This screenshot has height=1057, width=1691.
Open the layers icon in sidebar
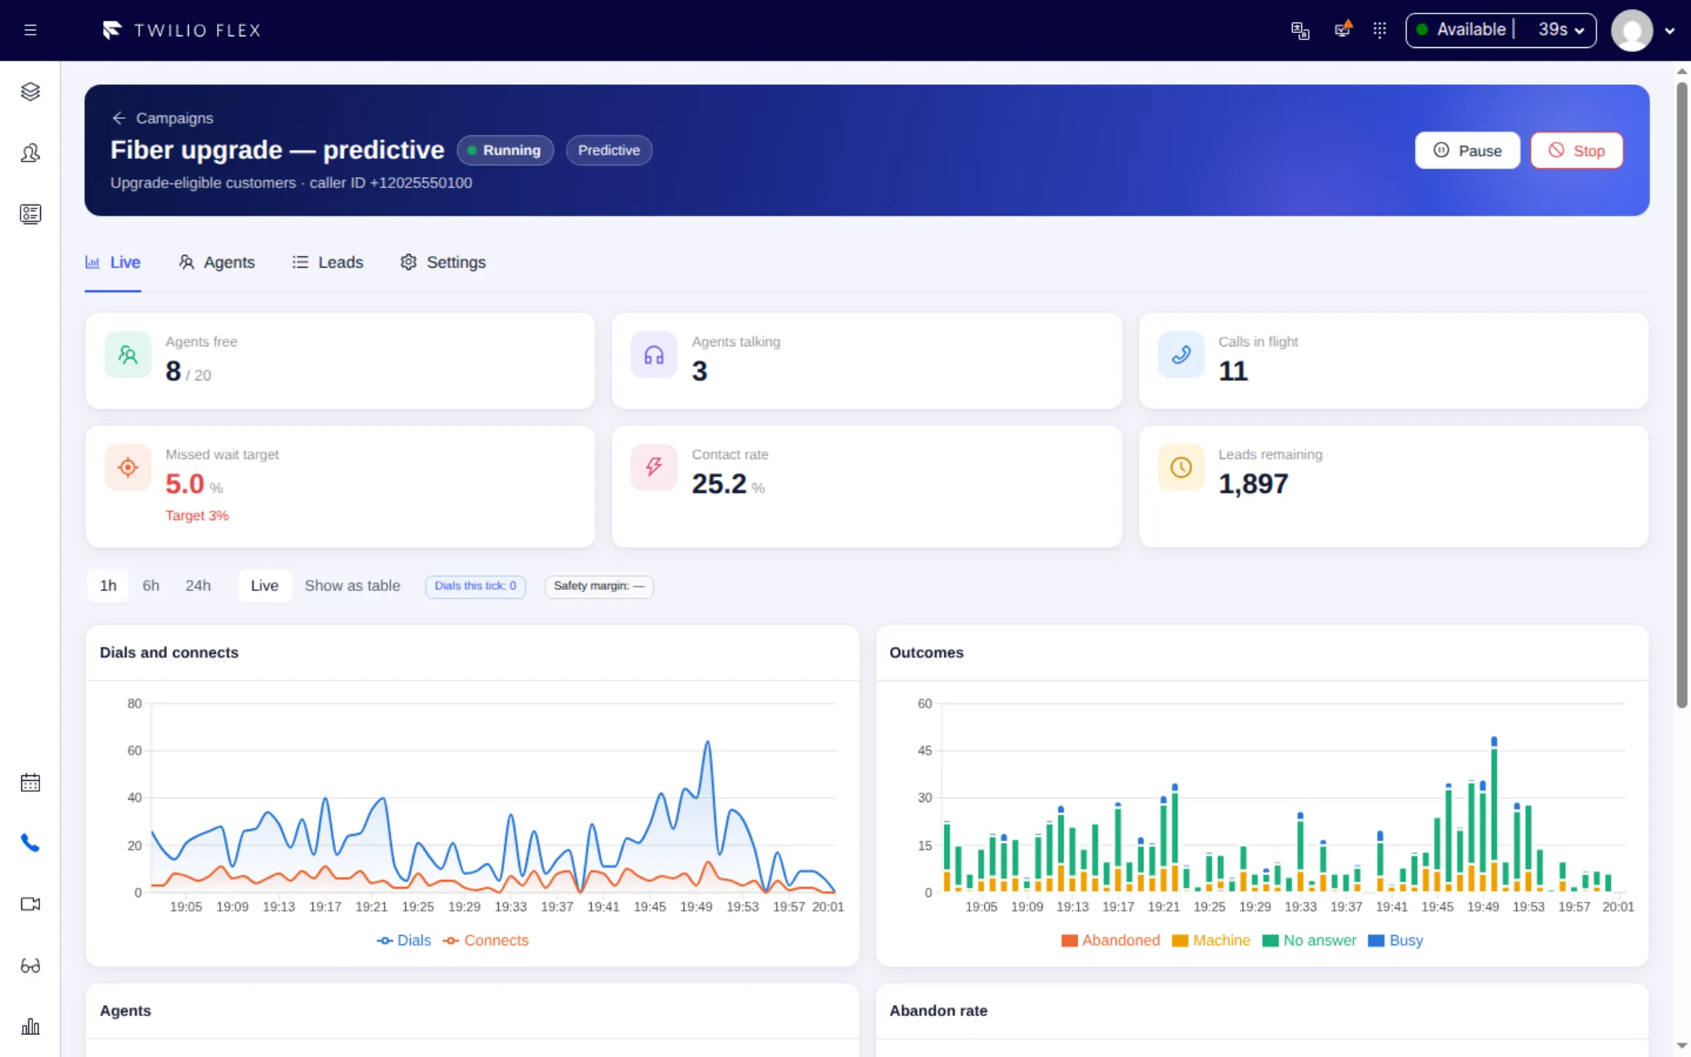(30, 92)
